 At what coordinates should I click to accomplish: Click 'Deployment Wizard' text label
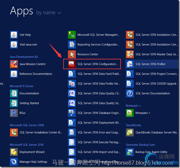tap(32, 152)
